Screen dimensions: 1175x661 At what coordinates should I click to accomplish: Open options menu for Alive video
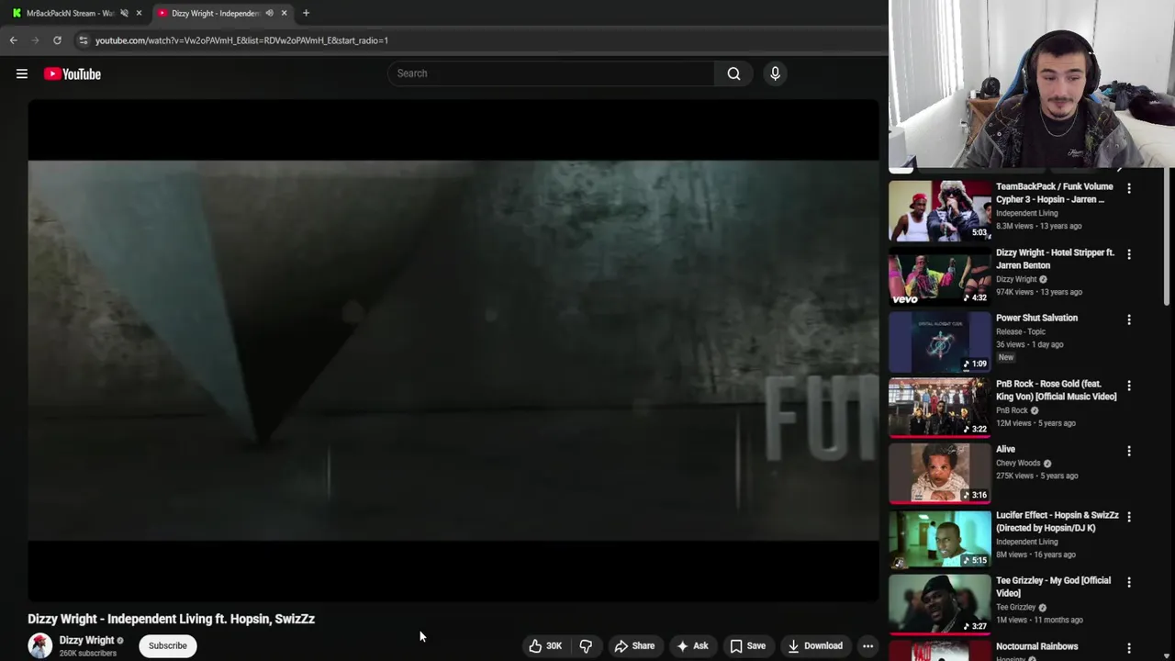pos(1129,451)
